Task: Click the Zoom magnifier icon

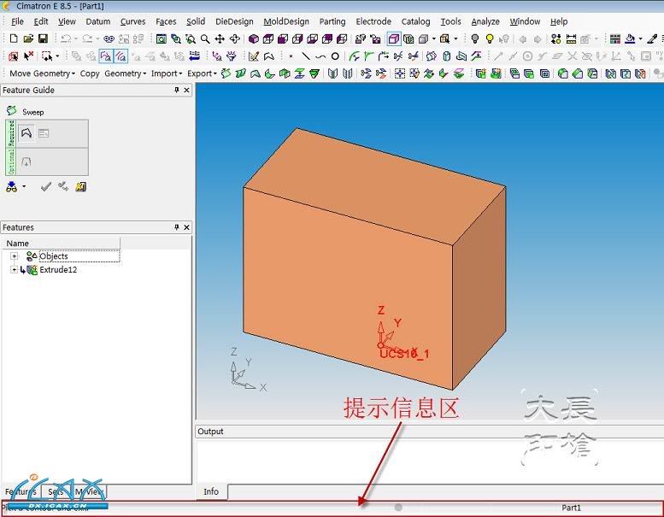Action: pyautogui.click(x=205, y=38)
